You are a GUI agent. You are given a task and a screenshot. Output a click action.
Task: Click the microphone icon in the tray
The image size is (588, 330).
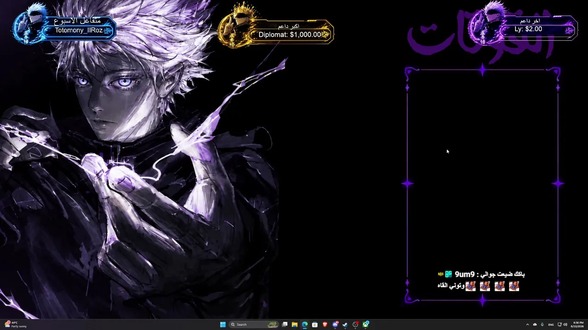click(542, 324)
